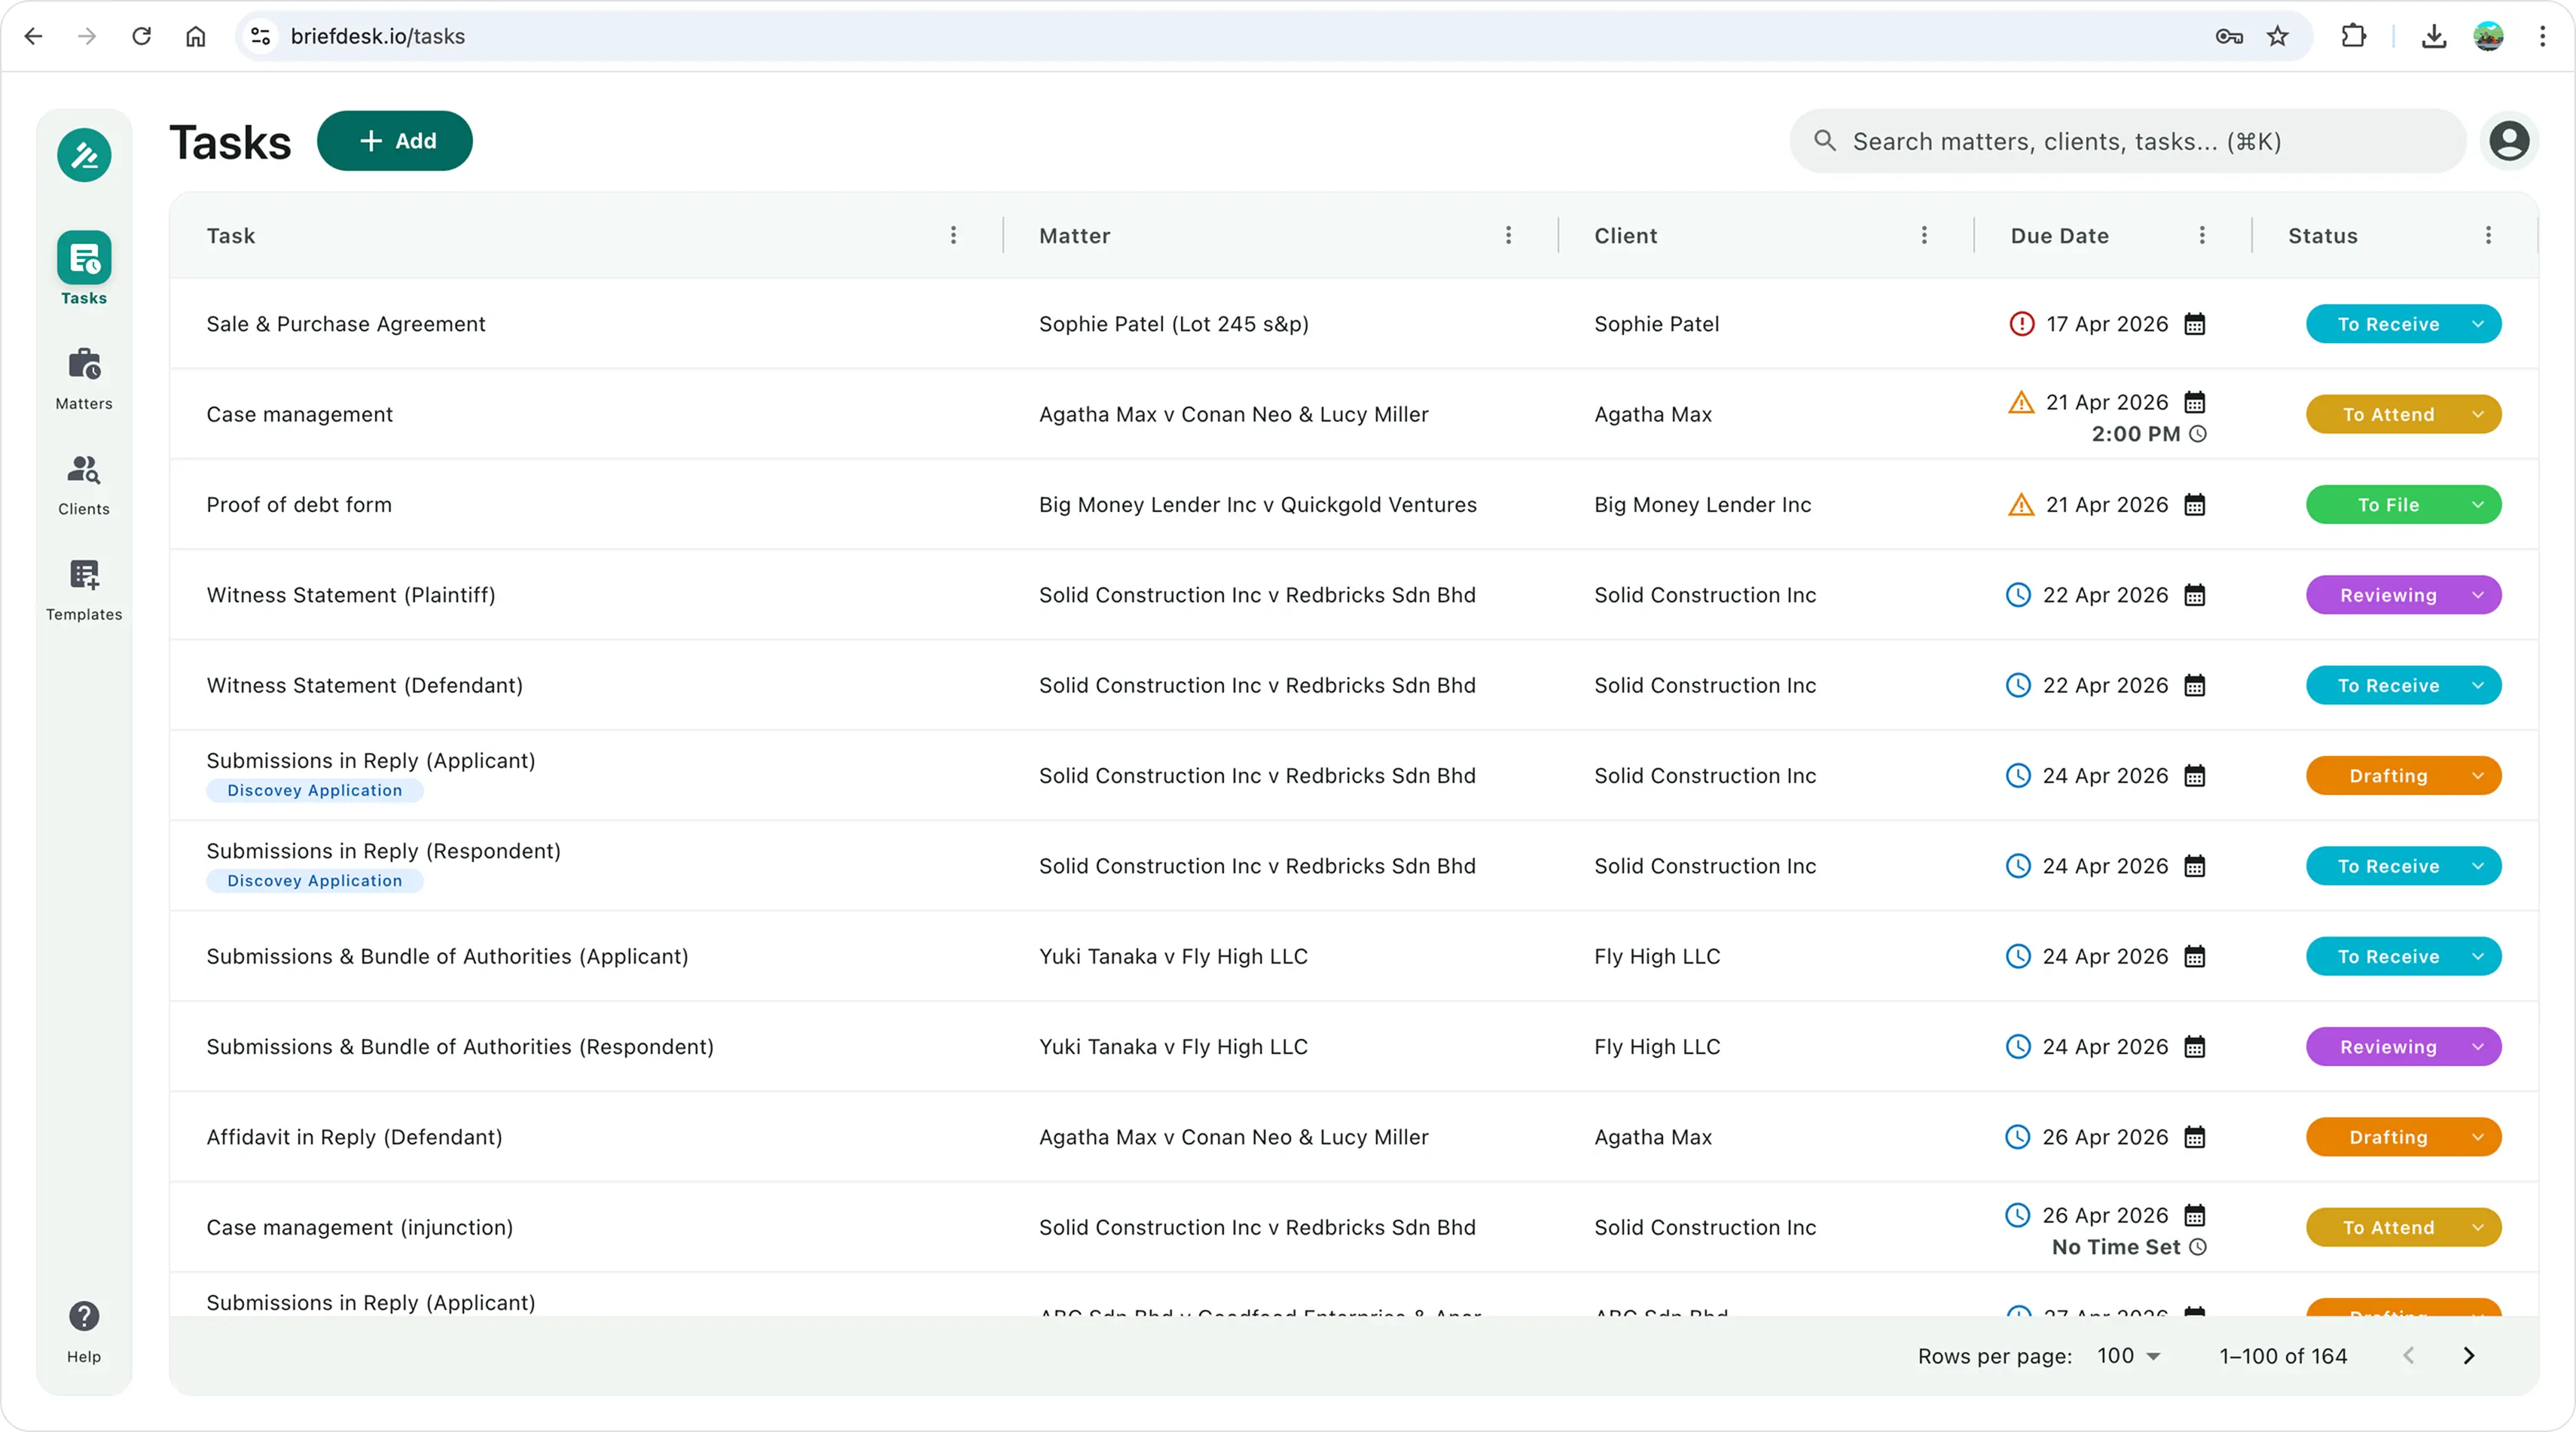This screenshot has width=2576, height=1432.
Task: Open the Task column options menu
Action: tap(953, 235)
